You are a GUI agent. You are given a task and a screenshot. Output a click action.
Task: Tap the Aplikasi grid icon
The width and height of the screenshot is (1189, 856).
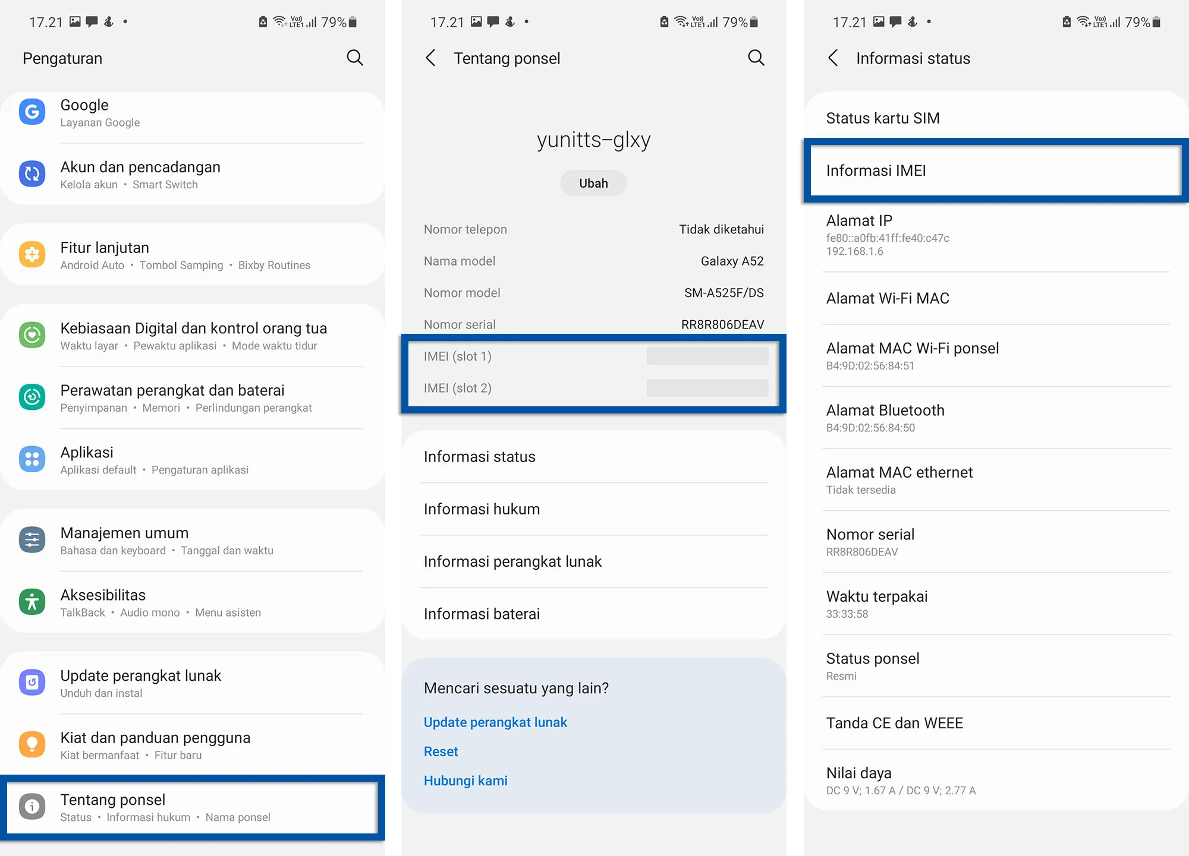(x=32, y=459)
